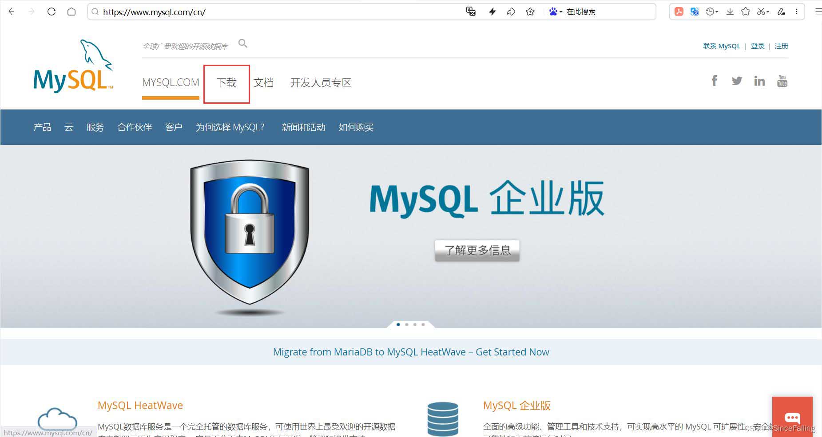Open the downloads arrow icon

[x=730, y=12]
